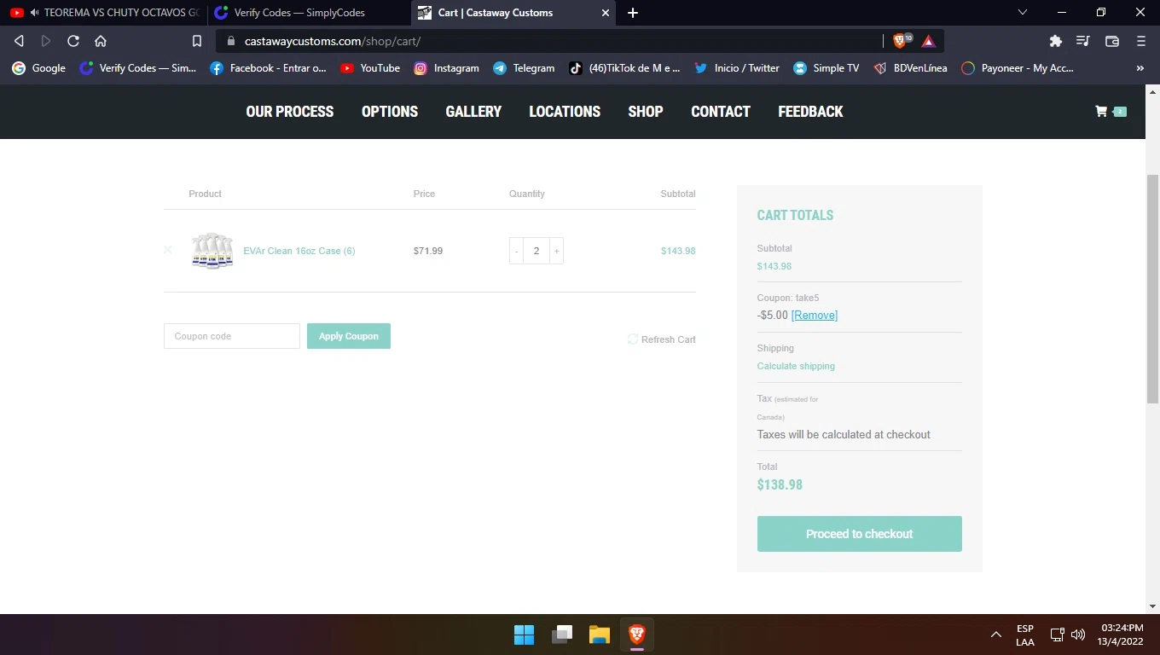This screenshot has height=655, width=1160.
Task: Open the Simple TV bookmark
Action: click(x=826, y=68)
